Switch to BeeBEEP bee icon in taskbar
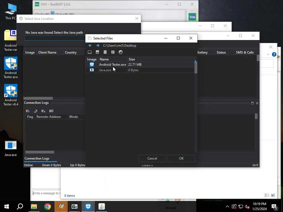 tap(61, 206)
